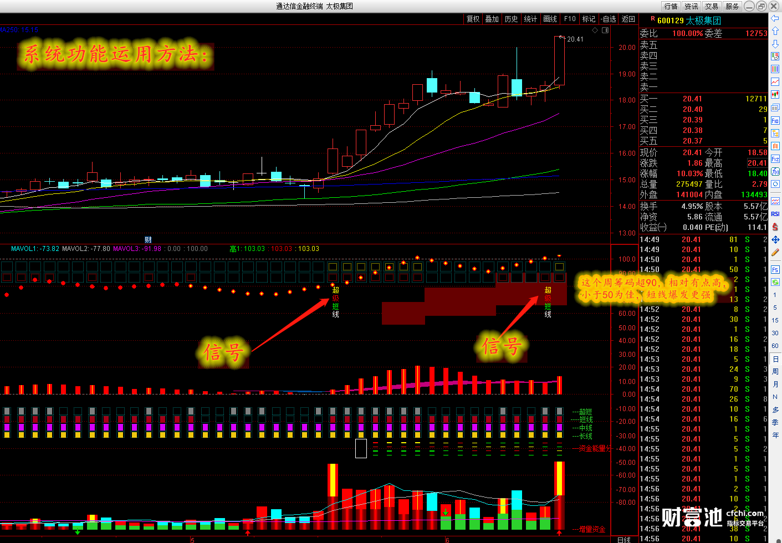
Task: Switch to 30-minute period
Action: pos(775,333)
